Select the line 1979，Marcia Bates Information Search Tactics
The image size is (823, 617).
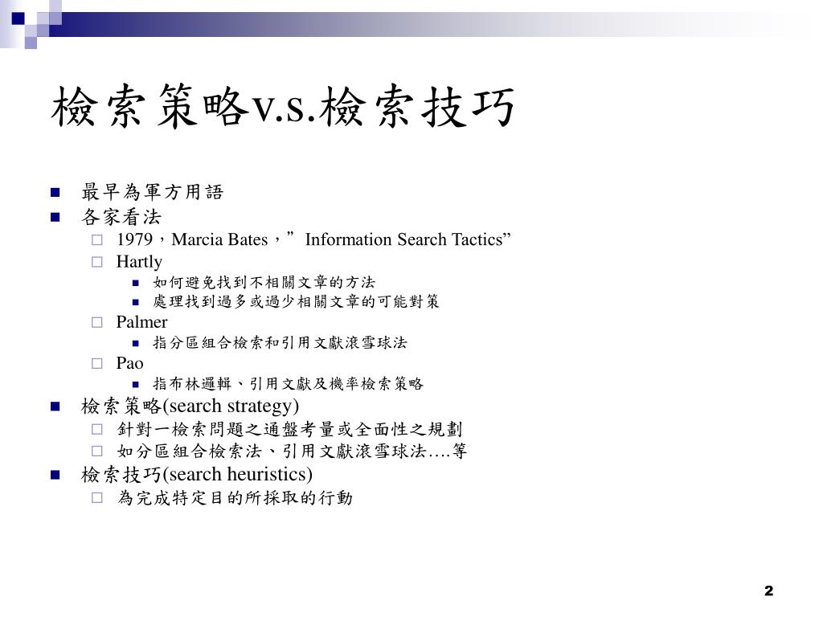coord(313,239)
